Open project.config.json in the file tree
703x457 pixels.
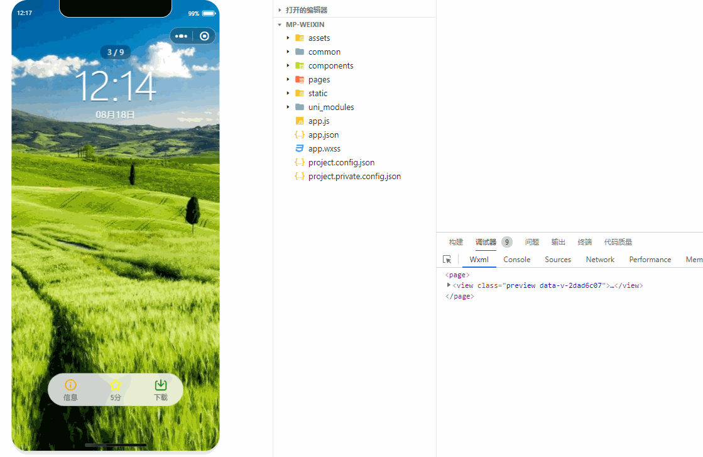pos(341,162)
